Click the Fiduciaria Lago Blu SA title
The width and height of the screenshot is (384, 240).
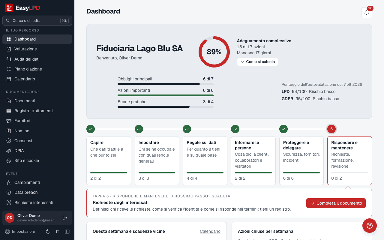[x=139, y=48]
